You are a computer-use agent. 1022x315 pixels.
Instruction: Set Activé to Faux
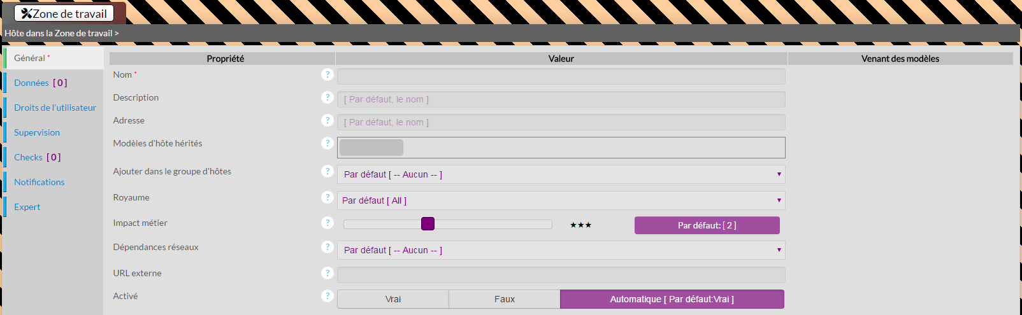tap(505, 299)
